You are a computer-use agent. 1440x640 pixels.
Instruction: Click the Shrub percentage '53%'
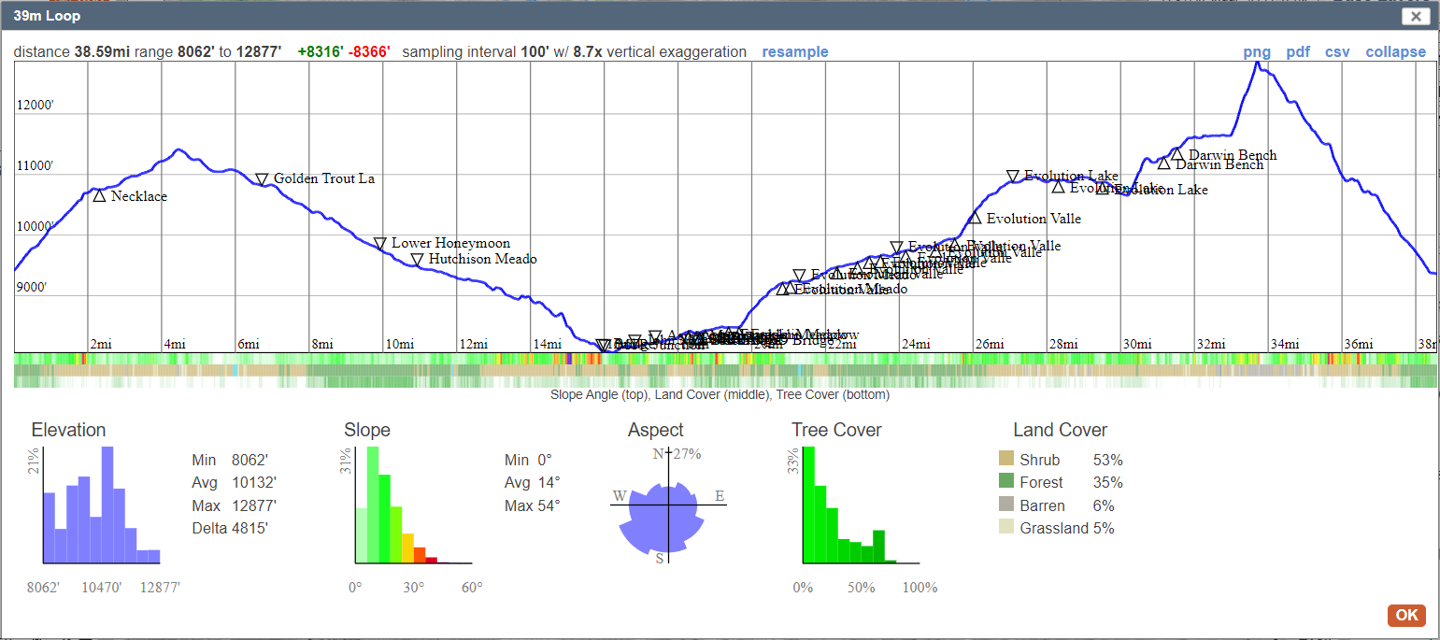point(1107,461)
